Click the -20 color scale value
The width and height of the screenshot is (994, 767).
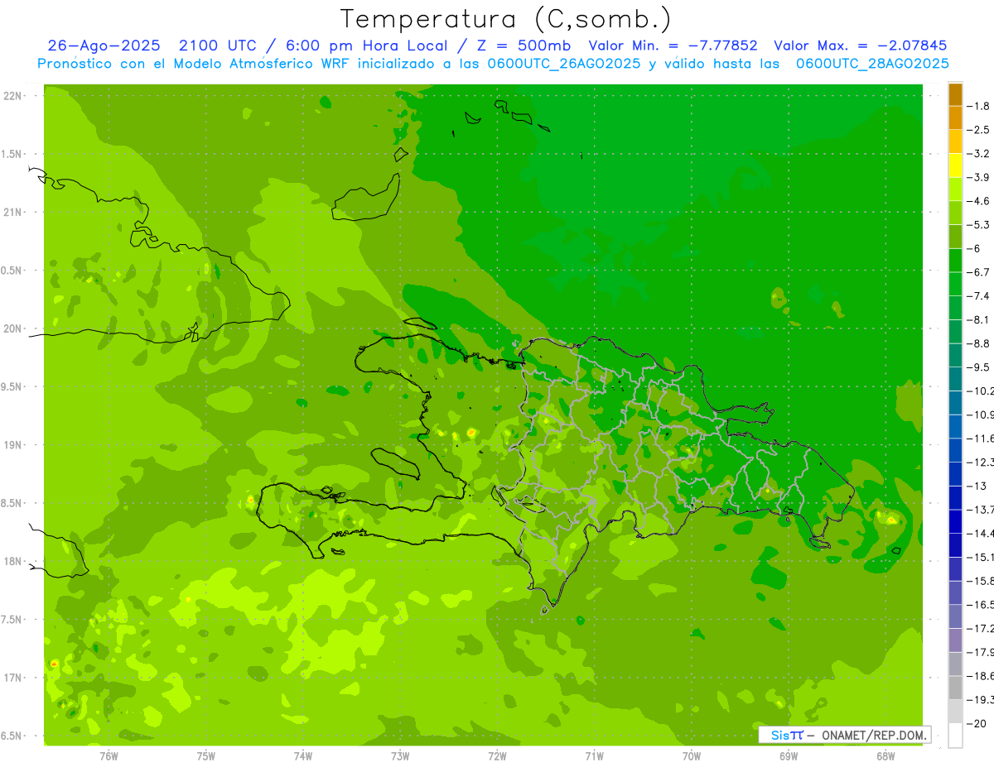[x=978, y=724]
